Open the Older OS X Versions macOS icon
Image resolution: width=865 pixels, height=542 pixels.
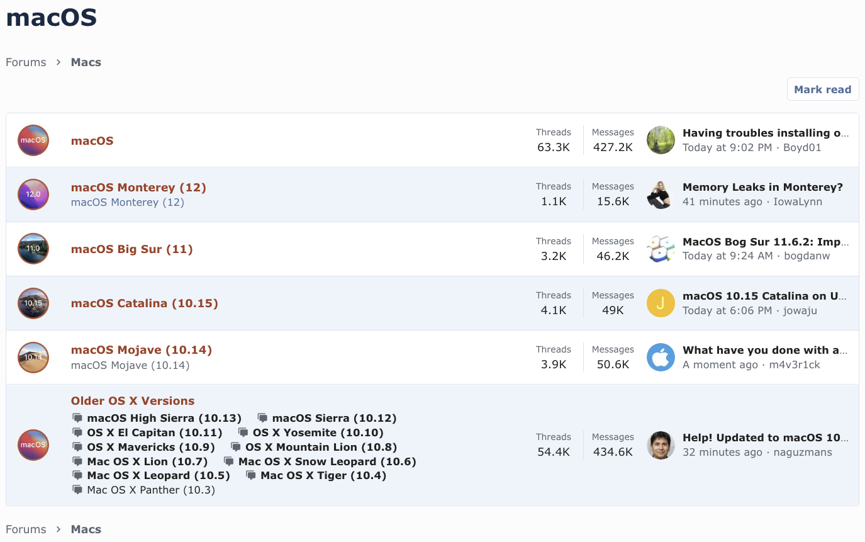(x=33, y=444)
